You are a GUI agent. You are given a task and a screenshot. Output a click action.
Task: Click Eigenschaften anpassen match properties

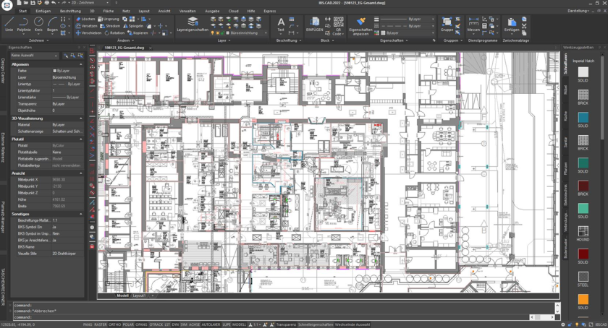pyautogui.click(x=360, y=26)
